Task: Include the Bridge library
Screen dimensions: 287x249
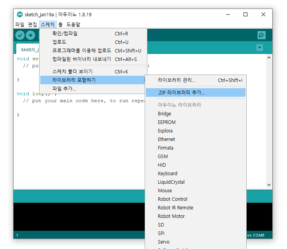Action: tap(196, 114)
